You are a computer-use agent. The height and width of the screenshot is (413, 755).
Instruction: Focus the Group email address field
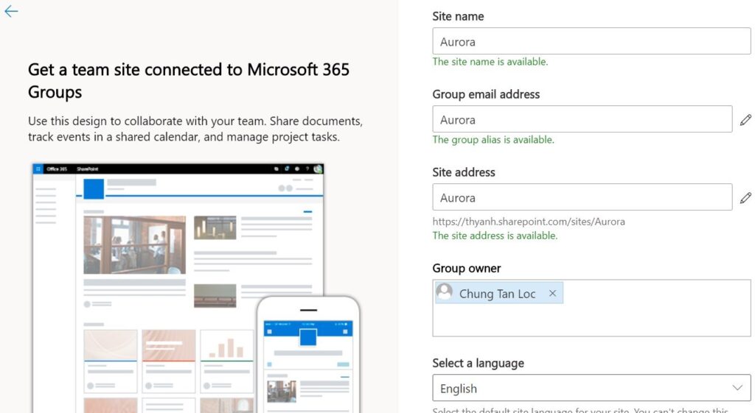click(x=582, y=119)
